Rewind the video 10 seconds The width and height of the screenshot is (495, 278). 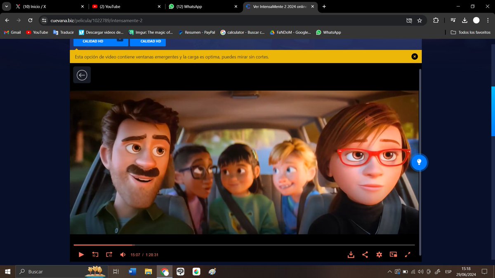95,255
